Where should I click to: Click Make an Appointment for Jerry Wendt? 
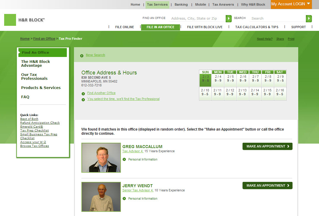point(267,185)
